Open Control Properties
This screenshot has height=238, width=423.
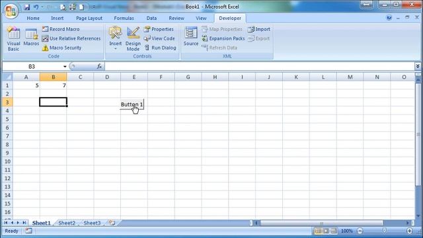click(159, 29)
